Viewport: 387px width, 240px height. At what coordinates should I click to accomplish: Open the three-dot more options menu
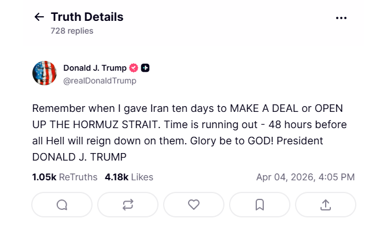(x=341, y=18)
